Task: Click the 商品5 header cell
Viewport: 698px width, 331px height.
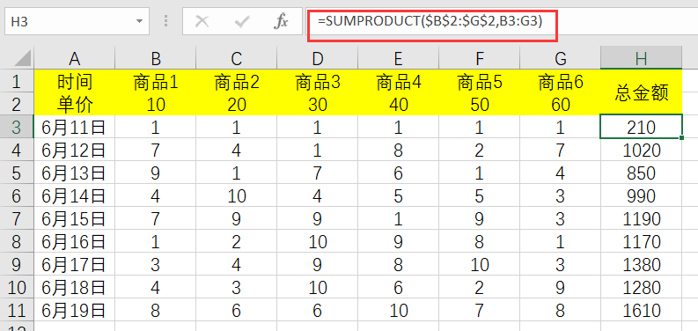Action: click(x=480, y=81)
